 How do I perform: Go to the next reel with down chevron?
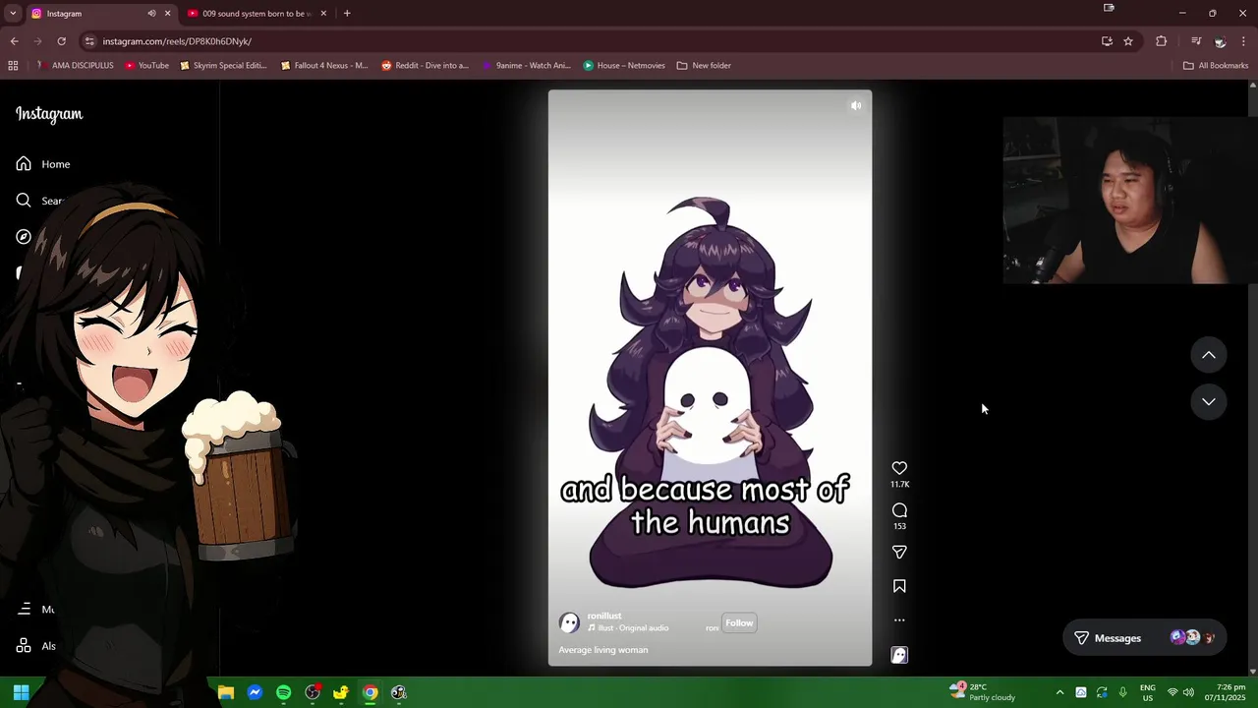(1209, 401)
